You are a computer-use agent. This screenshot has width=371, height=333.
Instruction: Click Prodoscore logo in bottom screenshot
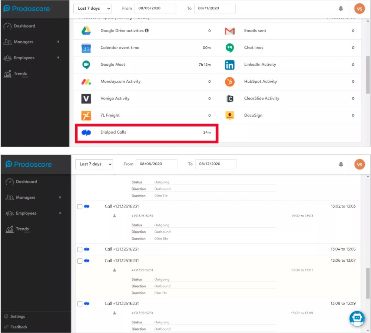29,164
